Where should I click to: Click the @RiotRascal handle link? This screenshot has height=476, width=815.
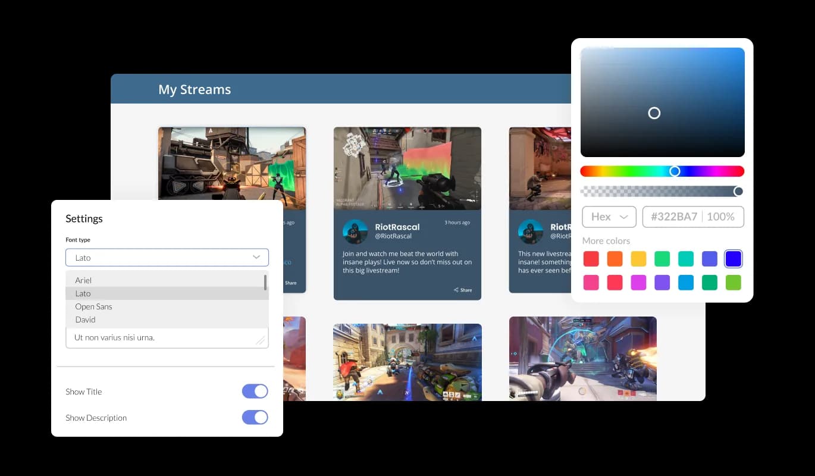[390, 236]
